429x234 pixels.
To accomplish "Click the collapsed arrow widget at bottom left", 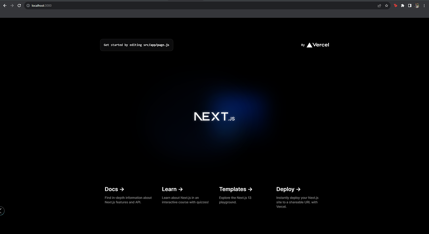I will coord(1,210).
